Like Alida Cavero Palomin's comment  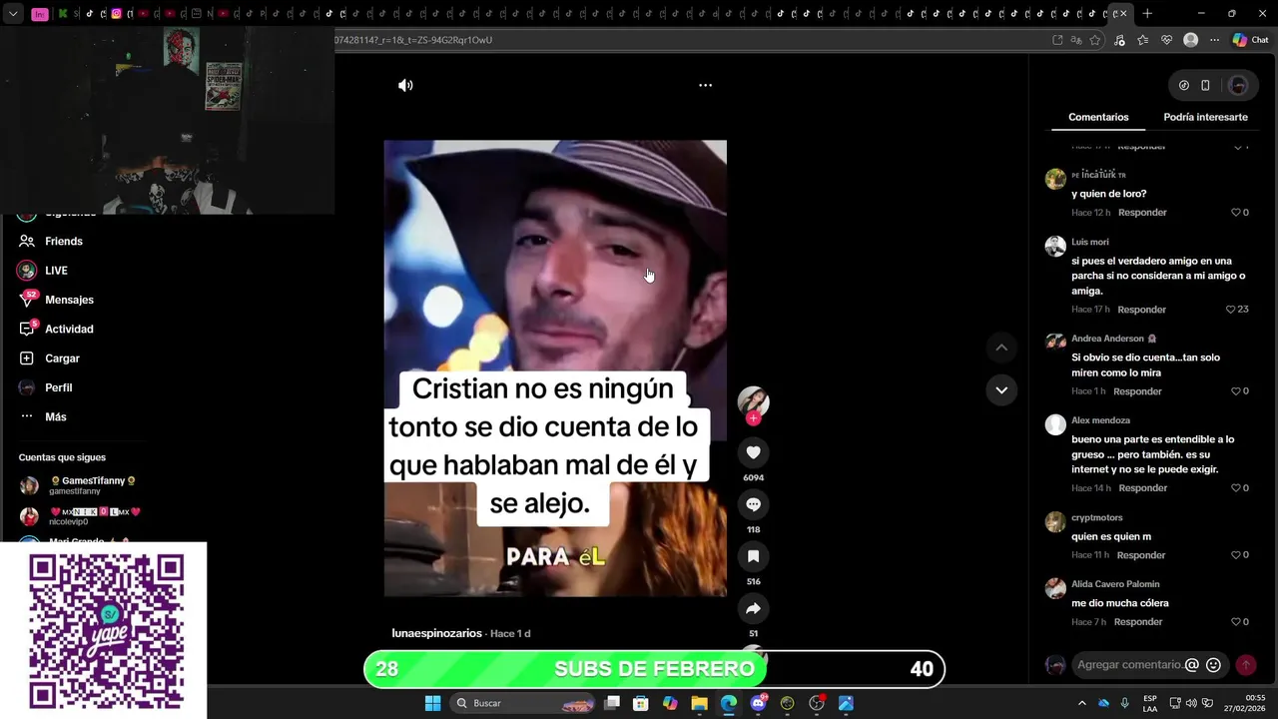(x=1236, y=622)
